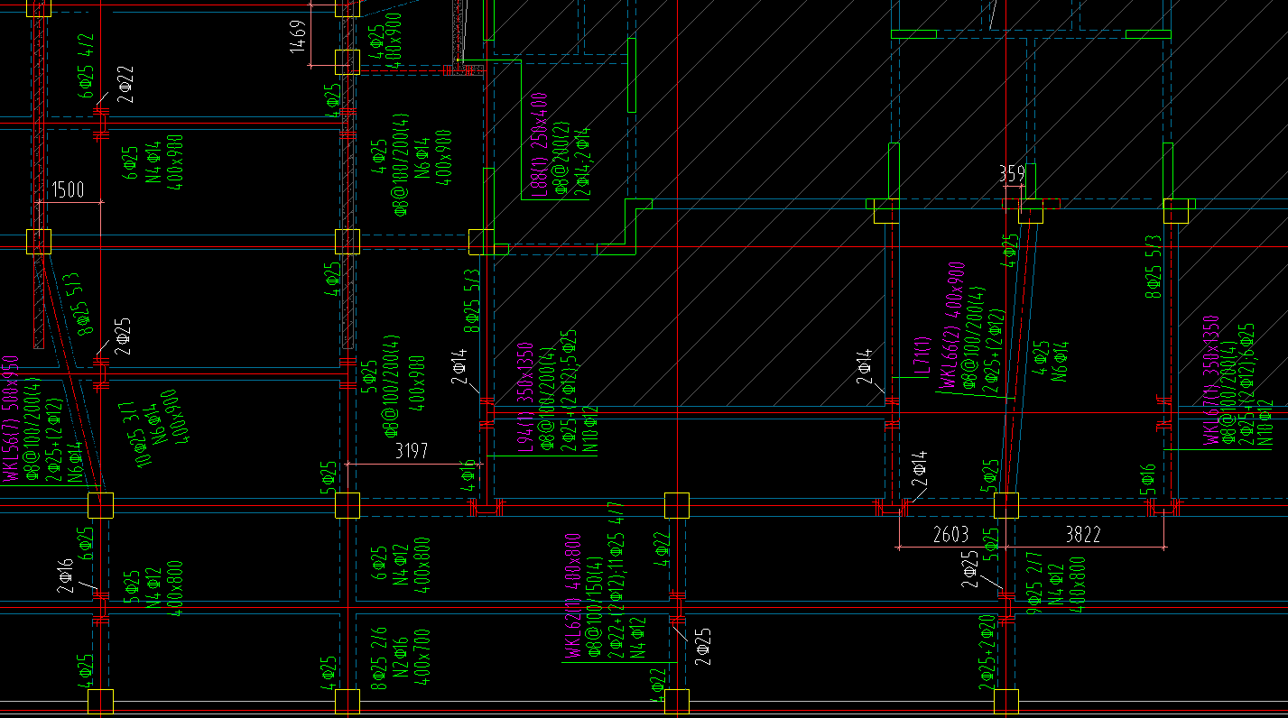
Task: Select the 3197 dimension text
Action: (412, 451)
